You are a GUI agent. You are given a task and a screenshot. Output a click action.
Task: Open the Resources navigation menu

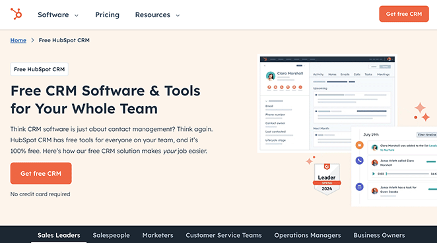click(152, 14)
